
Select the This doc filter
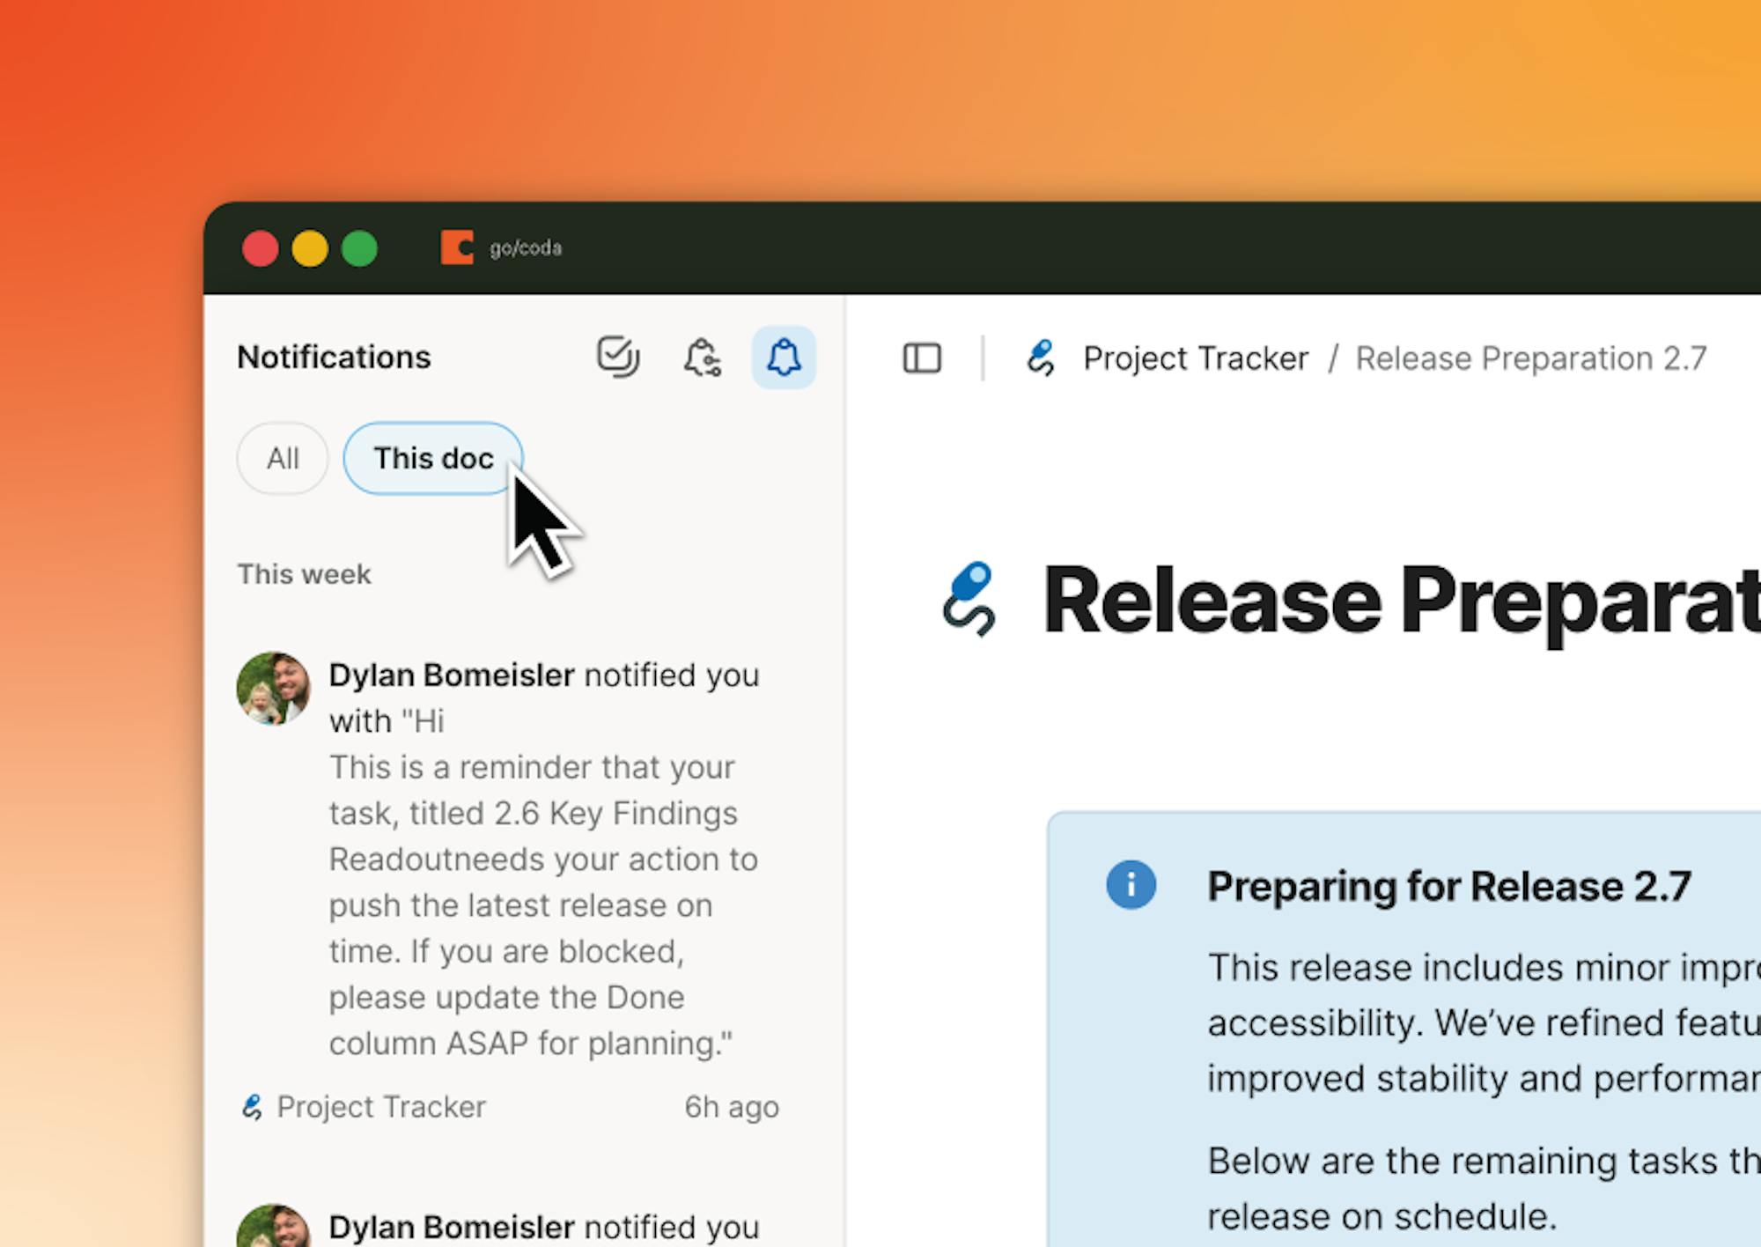(432, 458)
